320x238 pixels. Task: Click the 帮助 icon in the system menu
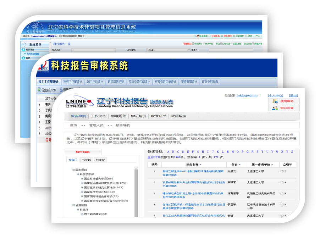pos(23,58)
